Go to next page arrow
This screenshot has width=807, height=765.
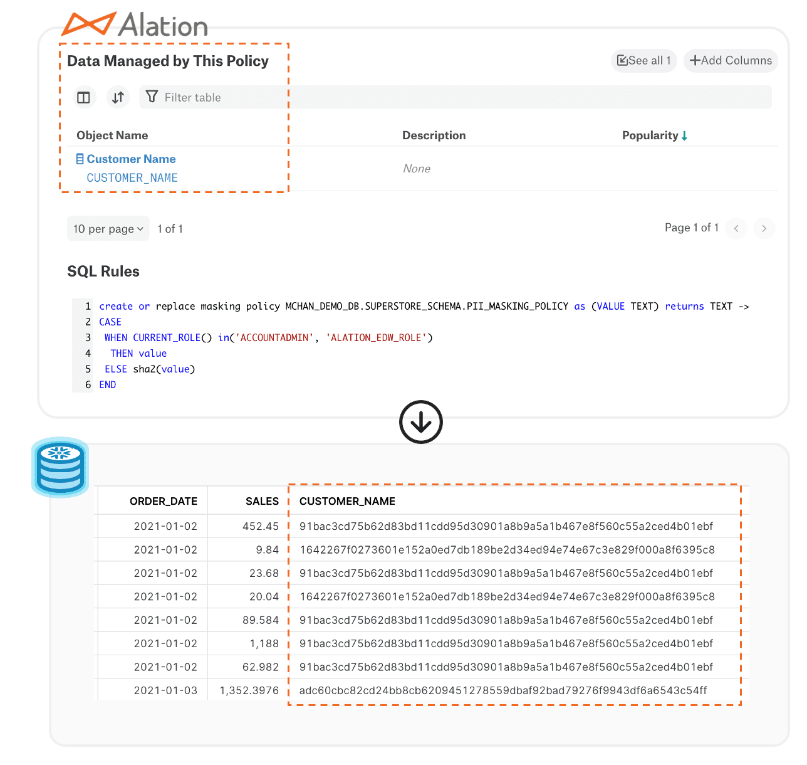pos(764,228)
